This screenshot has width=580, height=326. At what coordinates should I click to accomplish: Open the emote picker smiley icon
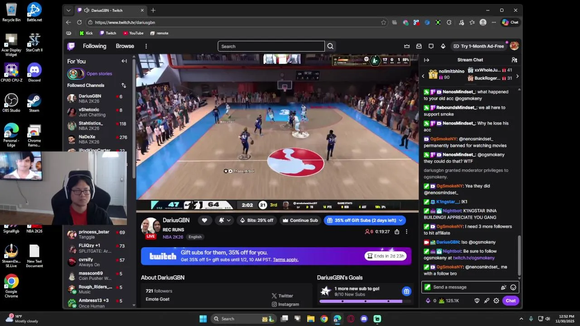(513, 287)
